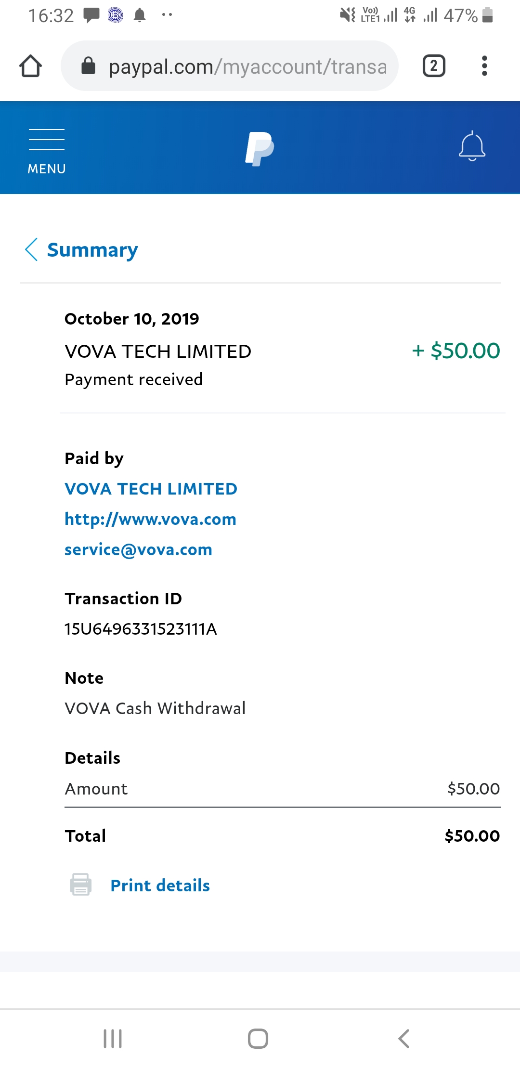Screen dimensions: 520x1069
Task: Click the Print details link
Action: pos(160,886)
